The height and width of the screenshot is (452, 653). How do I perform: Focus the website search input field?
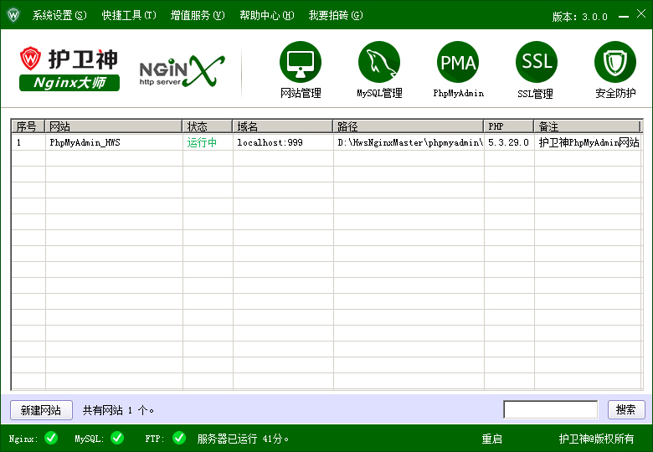click(x=551, y=409)
